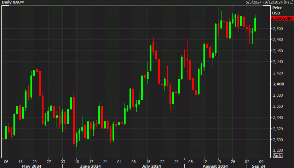This screenshot has width=294, height=168.
Task: Click the 2,360 price axis label
Action: [x=278, y=106]
